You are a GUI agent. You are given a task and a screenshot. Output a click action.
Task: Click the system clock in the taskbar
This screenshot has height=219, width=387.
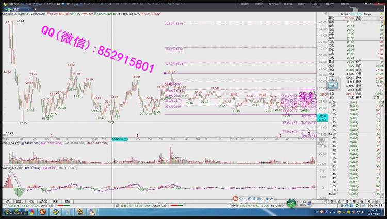(373, 212)
